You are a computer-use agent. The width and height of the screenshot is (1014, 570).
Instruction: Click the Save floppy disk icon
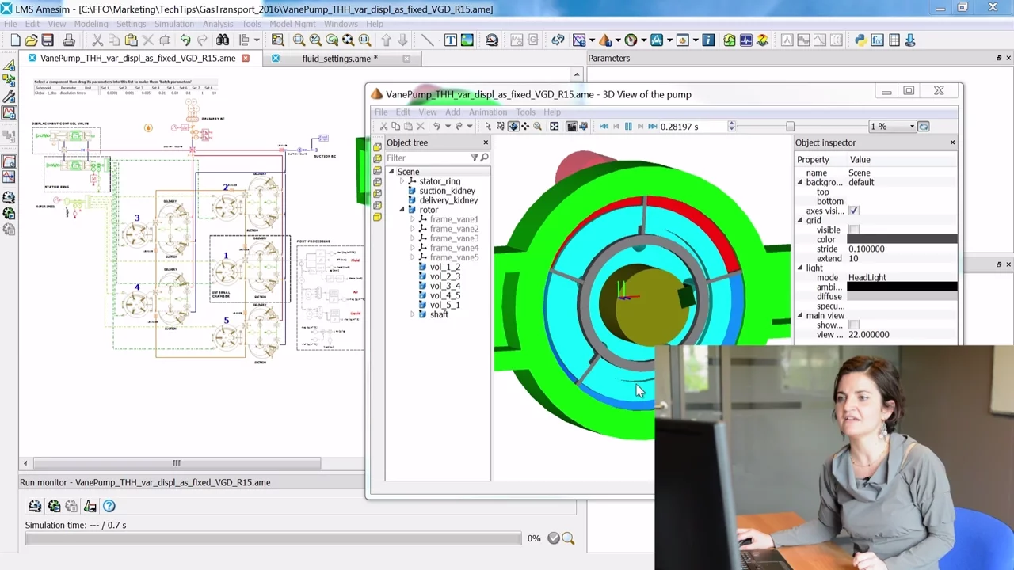[x=48, y=40]
